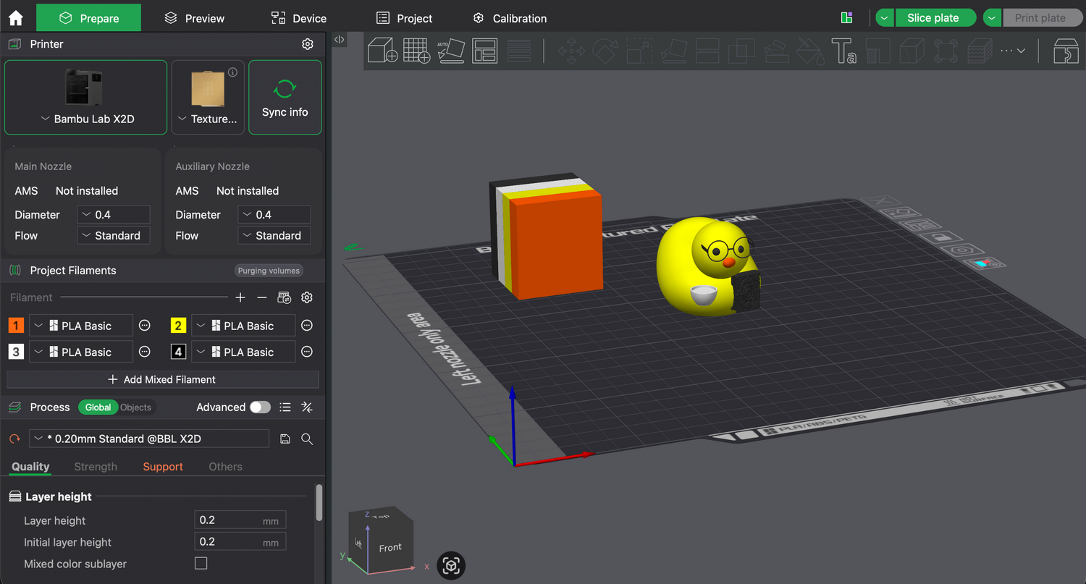
Task: Remove a filament with the minus icon
Action: point(262,297)
